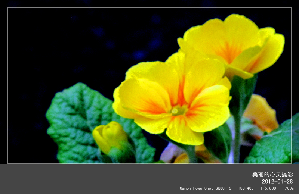Viewport: 299px width, 194px height.
Task: Click the "Canon PowerShot SX30 IS" camera label
Action: pyautogui.click(x=205, y=188)
